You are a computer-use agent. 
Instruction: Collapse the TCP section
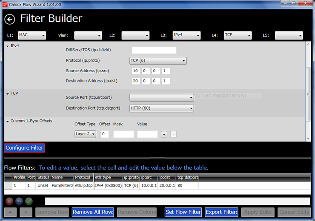[7, 93]
